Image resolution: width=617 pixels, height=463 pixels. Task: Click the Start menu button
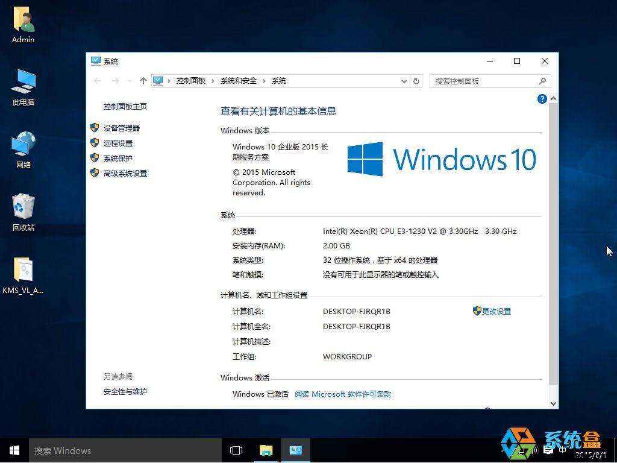(x=13, y=450)
